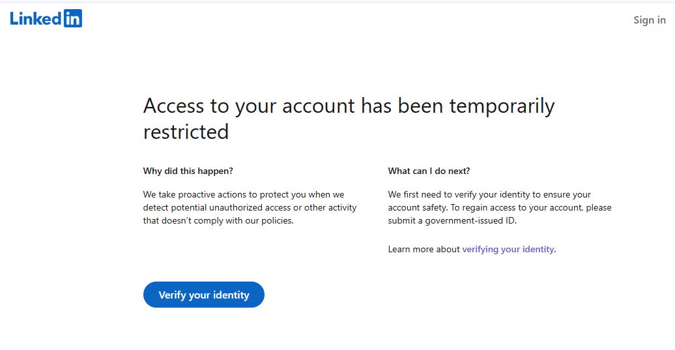Click the 'government-issued ID' phrase

(x=470, y=220)
